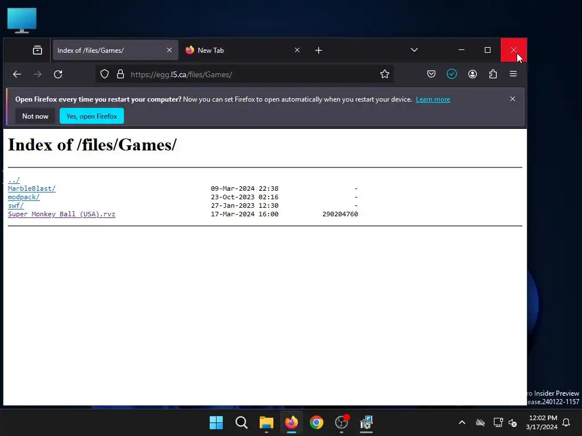Image resolution: width=582 pixels, height=436 pixels.
Task: Open the swf/ folder link
Action: pos(15,206)
